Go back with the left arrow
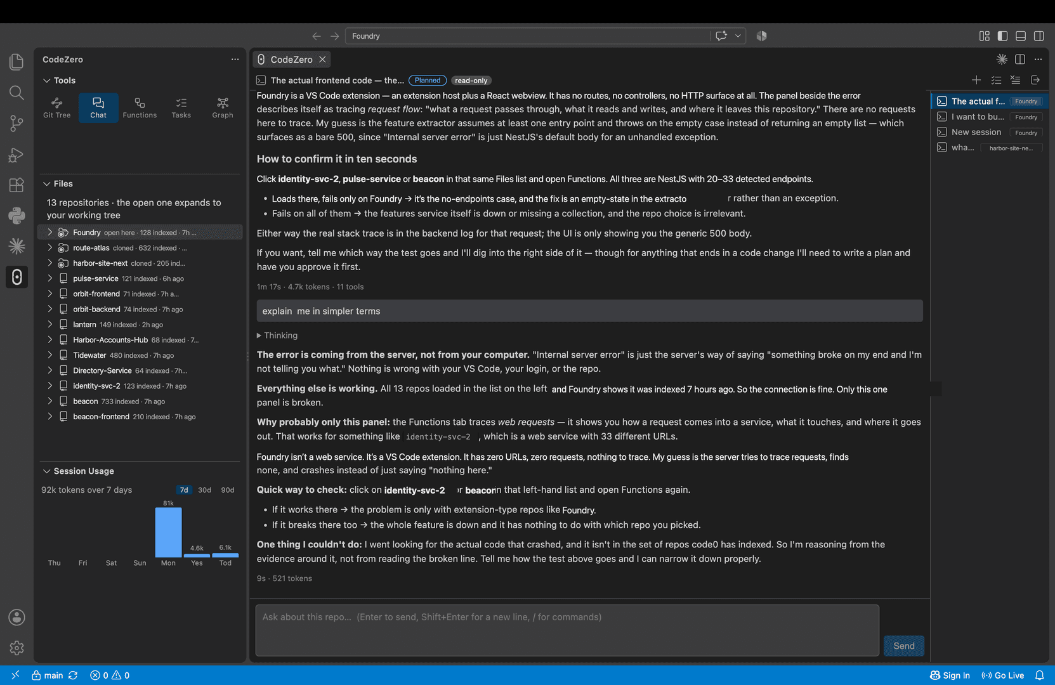Image resolution: width=1055 pixels, height=685 pixels. [317, 36]
